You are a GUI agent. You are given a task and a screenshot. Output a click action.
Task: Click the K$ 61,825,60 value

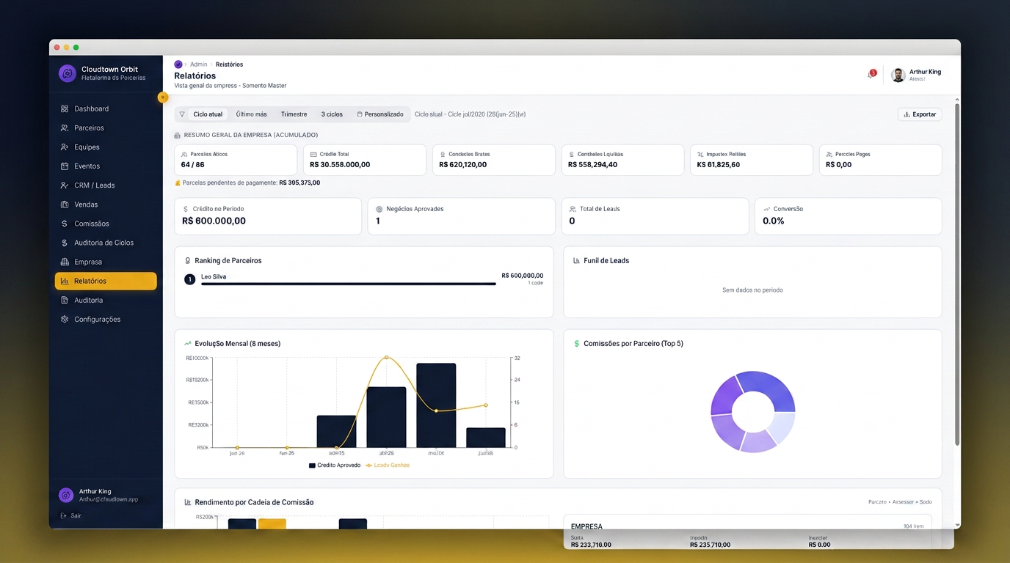(719, 165)
